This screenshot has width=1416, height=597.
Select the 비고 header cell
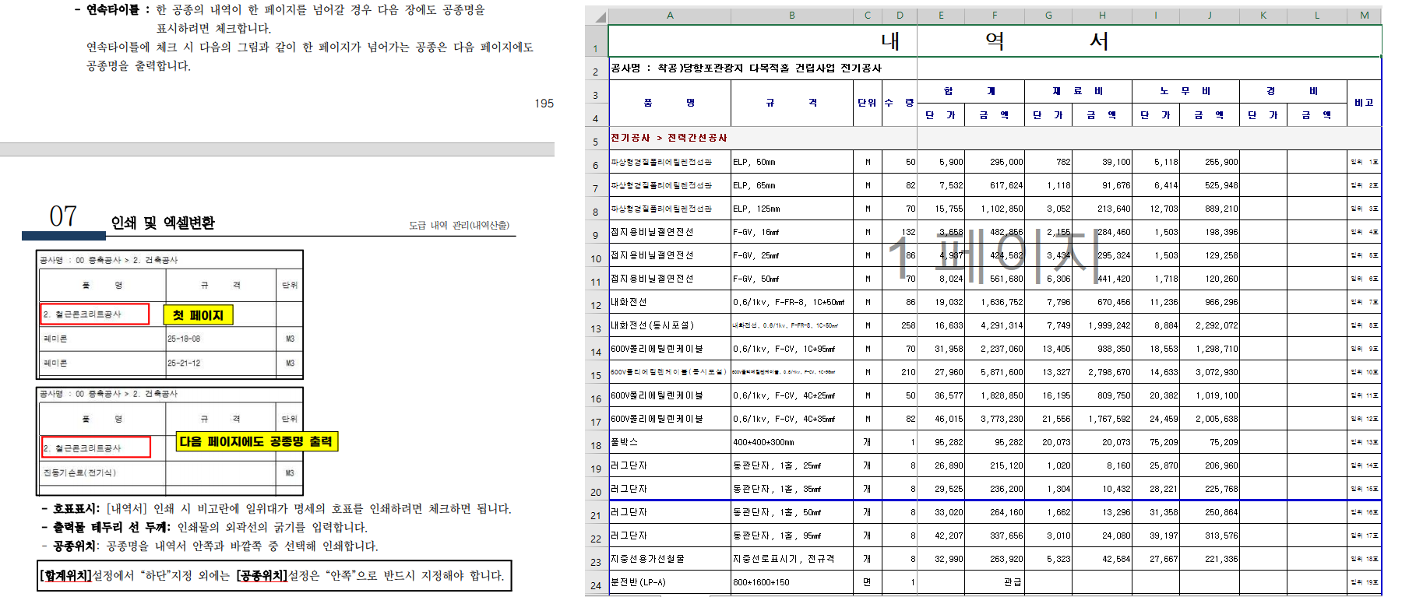tap(1364, 103)
